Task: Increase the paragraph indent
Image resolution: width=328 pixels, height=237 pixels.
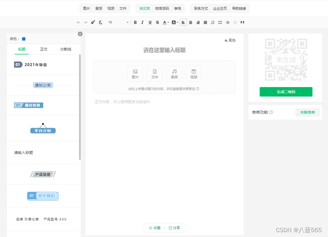Action: tap(228, 23)
